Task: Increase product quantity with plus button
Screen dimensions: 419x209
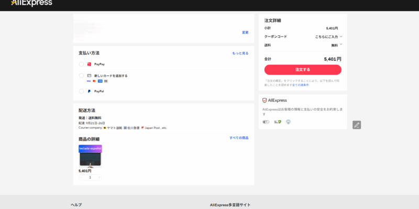Action: pyautogui.click(x=100, y=178)
